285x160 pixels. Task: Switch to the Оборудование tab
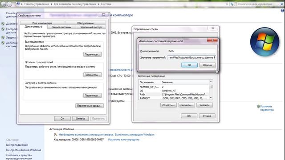point(85,23)
